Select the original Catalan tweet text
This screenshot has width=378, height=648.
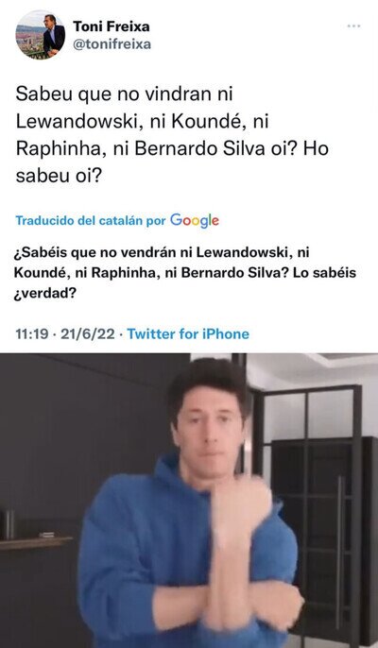172,136
